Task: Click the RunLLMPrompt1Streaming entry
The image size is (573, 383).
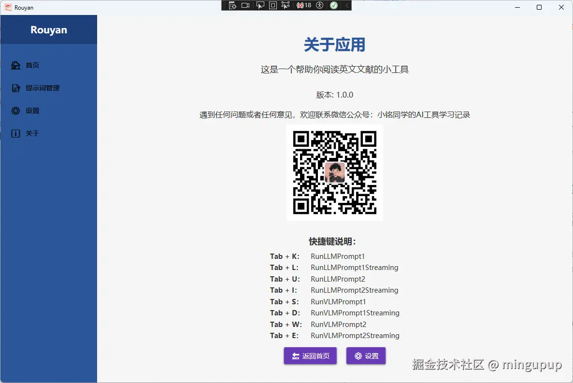Action: coord(355,268)
